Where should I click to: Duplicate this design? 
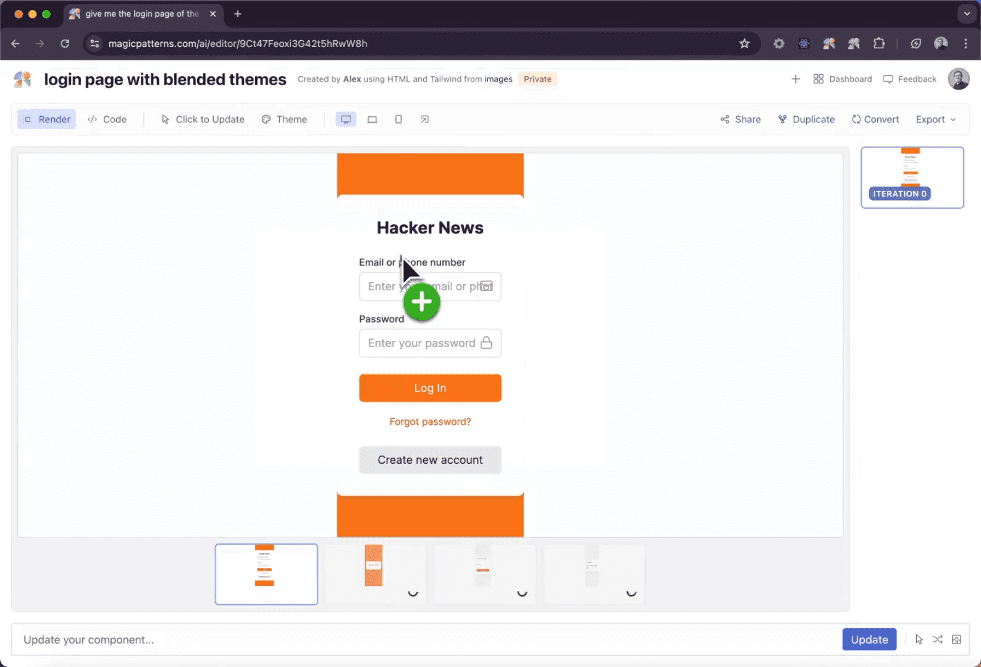click(806, 119)
